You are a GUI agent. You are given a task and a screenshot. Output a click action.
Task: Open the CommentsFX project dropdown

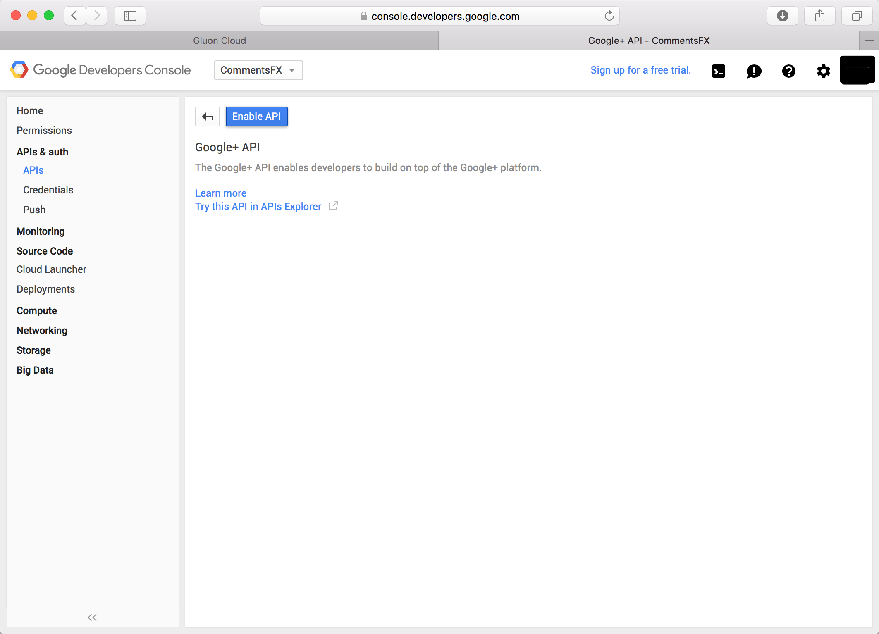pyautogui.click(x=258, y=70)
